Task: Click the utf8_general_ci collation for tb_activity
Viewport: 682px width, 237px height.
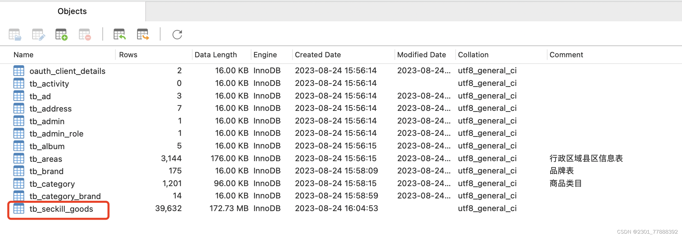Action: pyautogui.click(x=487, y=83)
